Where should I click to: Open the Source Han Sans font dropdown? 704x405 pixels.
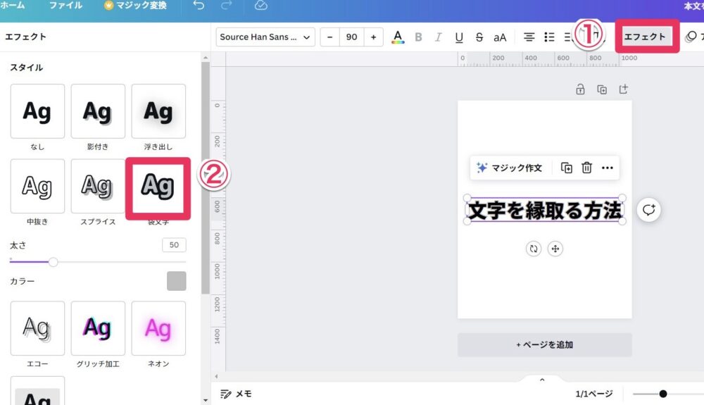click(x=265, y=37)
